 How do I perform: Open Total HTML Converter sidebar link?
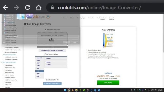pos(11,28)
